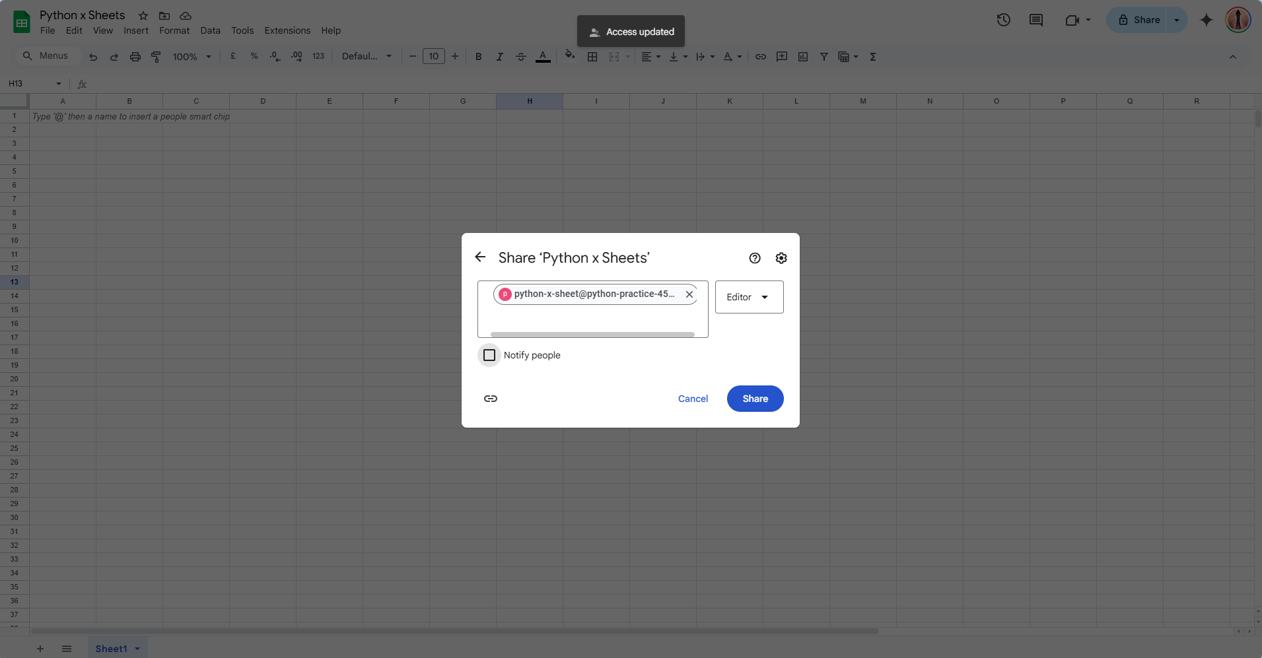Copy link icon in Share dialog
1262x658 pixels.
click(x=491, y=399)
